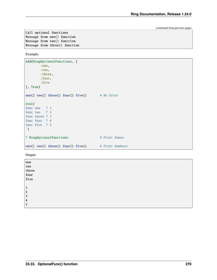The height and width of the screenshot is (280, 217).
Task: Click ':one,' list entry in code
Action: click(45, 66)
